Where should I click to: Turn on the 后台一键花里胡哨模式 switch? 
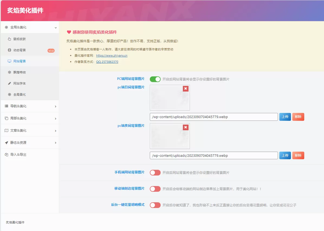(155, 205)
